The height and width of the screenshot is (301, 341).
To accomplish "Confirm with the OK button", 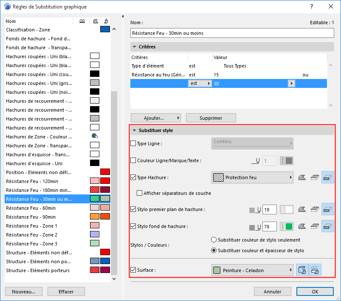I will point(315,291).
